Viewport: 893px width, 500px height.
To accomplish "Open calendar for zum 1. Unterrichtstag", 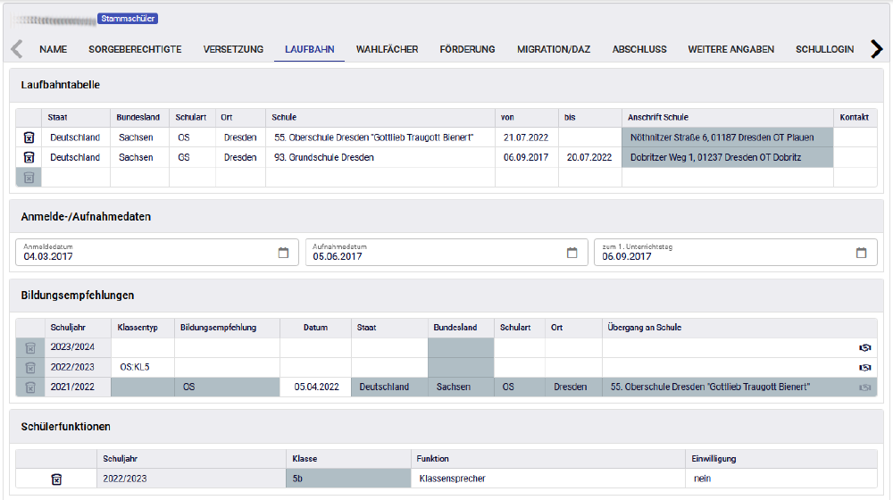I will coord(861,253).
